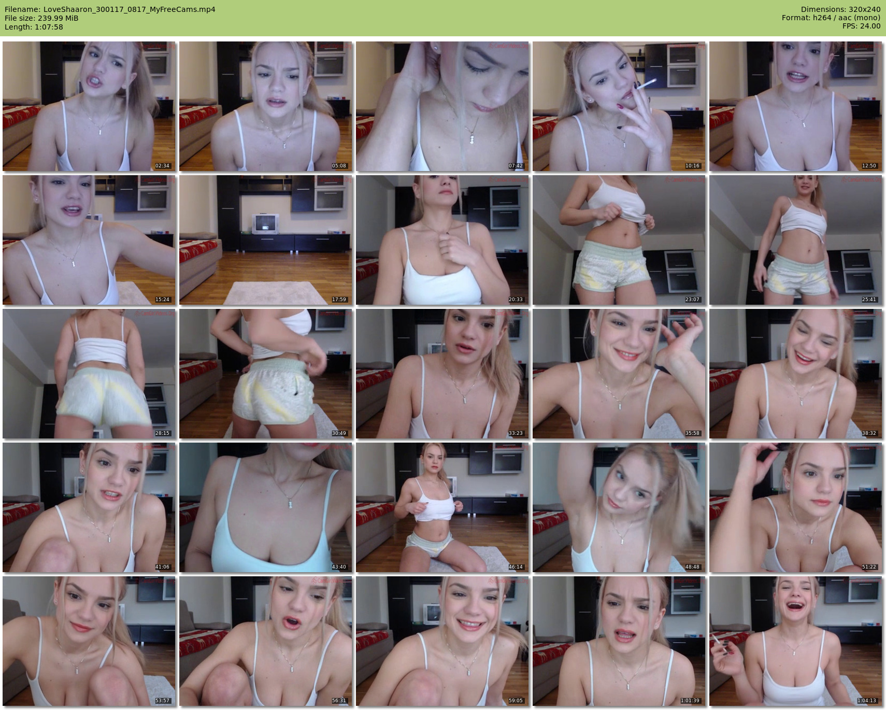Pick the frame captured at 28:15
Viewport: 886px width, 710px height.
(89, 374)
